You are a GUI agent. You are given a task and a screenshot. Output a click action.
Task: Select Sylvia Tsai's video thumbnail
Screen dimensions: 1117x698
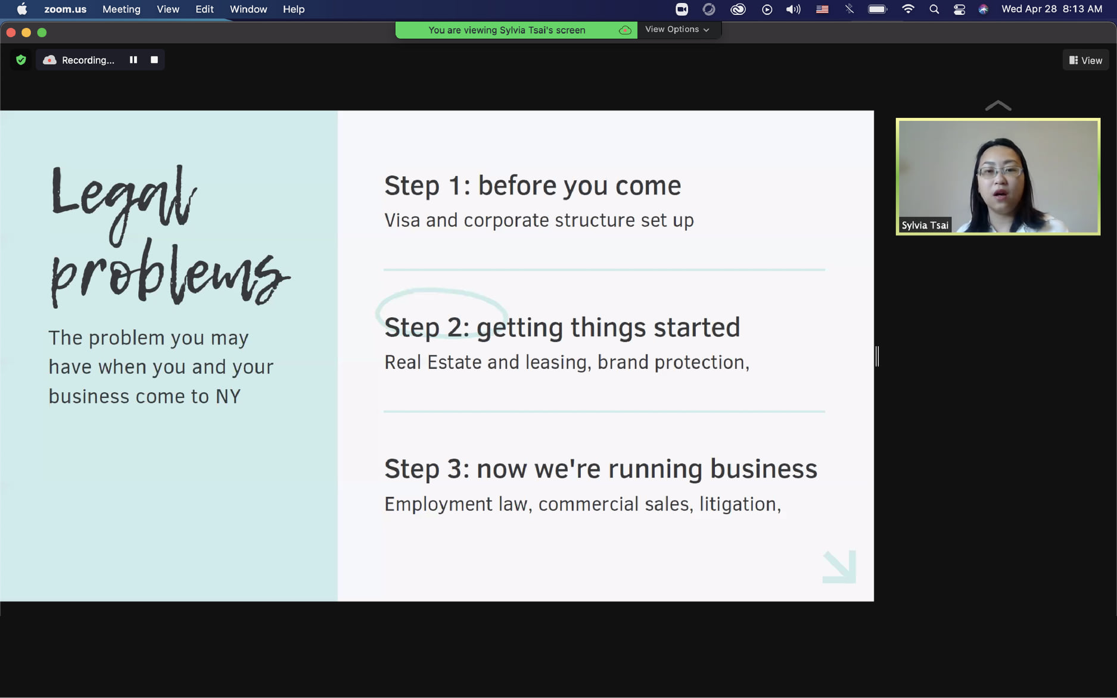(x=998, y=177)
